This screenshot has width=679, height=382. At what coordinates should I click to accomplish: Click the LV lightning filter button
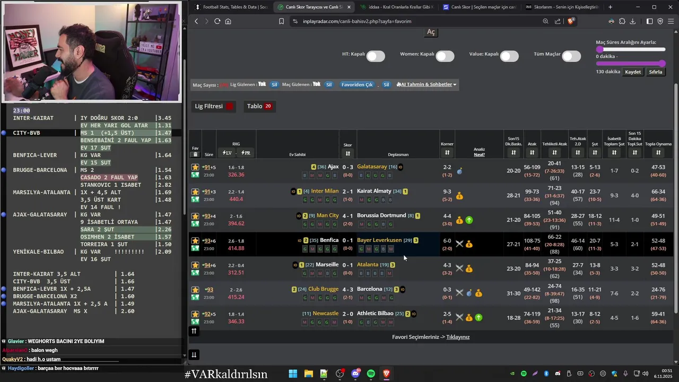227,153
